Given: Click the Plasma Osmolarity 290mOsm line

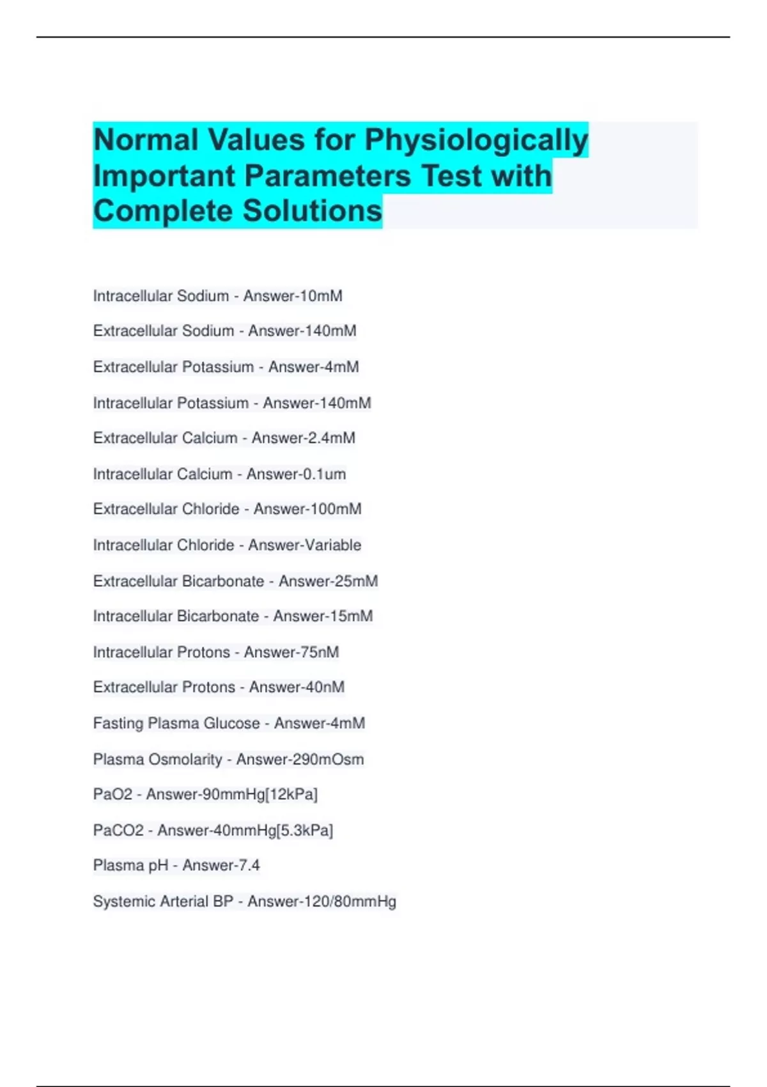Looking at the screenshot, I should click(228, 760).
